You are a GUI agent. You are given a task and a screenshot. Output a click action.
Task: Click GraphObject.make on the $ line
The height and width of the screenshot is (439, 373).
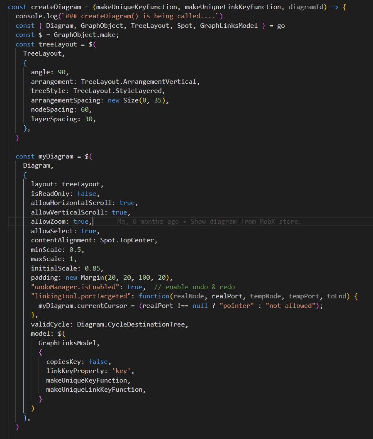(x=85, y=35)
